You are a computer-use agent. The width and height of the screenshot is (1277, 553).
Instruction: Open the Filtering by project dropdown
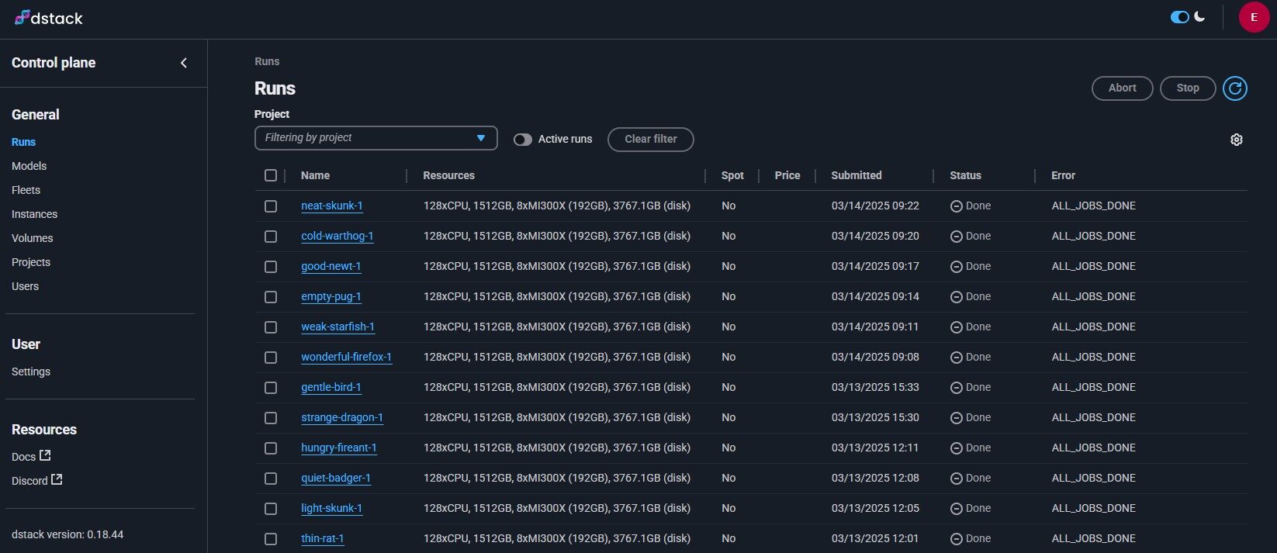coord(375,138)
